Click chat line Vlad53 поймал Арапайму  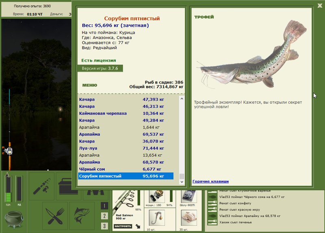250,216
